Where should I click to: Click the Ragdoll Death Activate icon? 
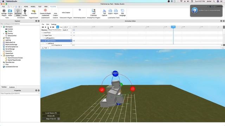pos(34,12)
